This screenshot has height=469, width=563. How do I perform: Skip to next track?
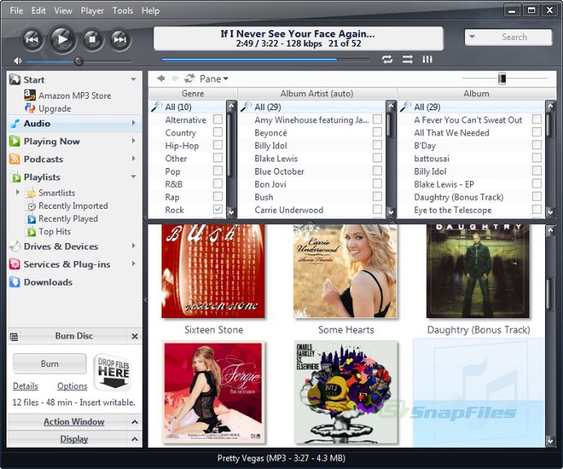click(120, 39)
